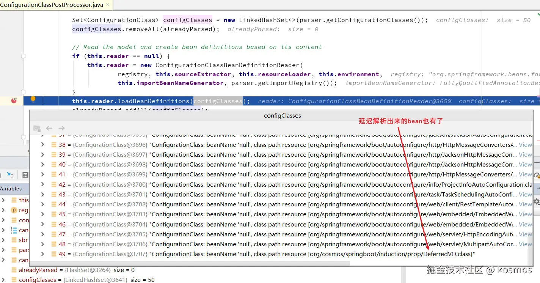Screen dimensions: 540x283
Task: Expand entry 48 ConfigurationClass@3706
Action: 42,244
